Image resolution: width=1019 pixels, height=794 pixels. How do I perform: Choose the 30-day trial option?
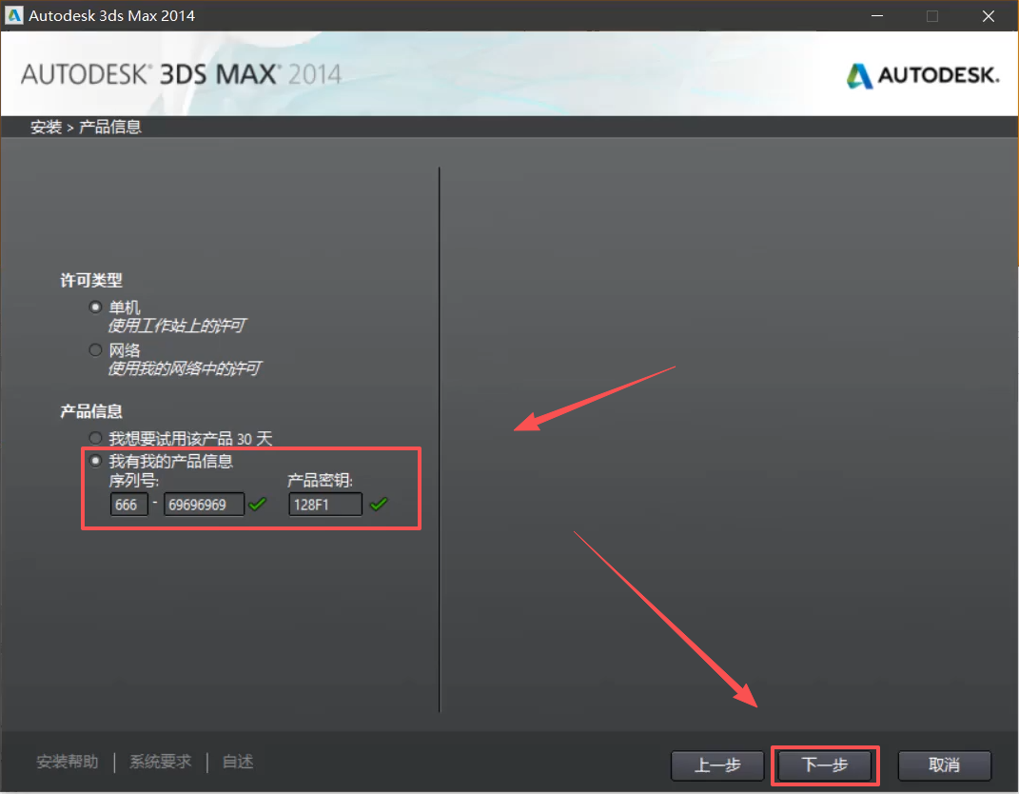pyautogui.click(x=95, y=438)
